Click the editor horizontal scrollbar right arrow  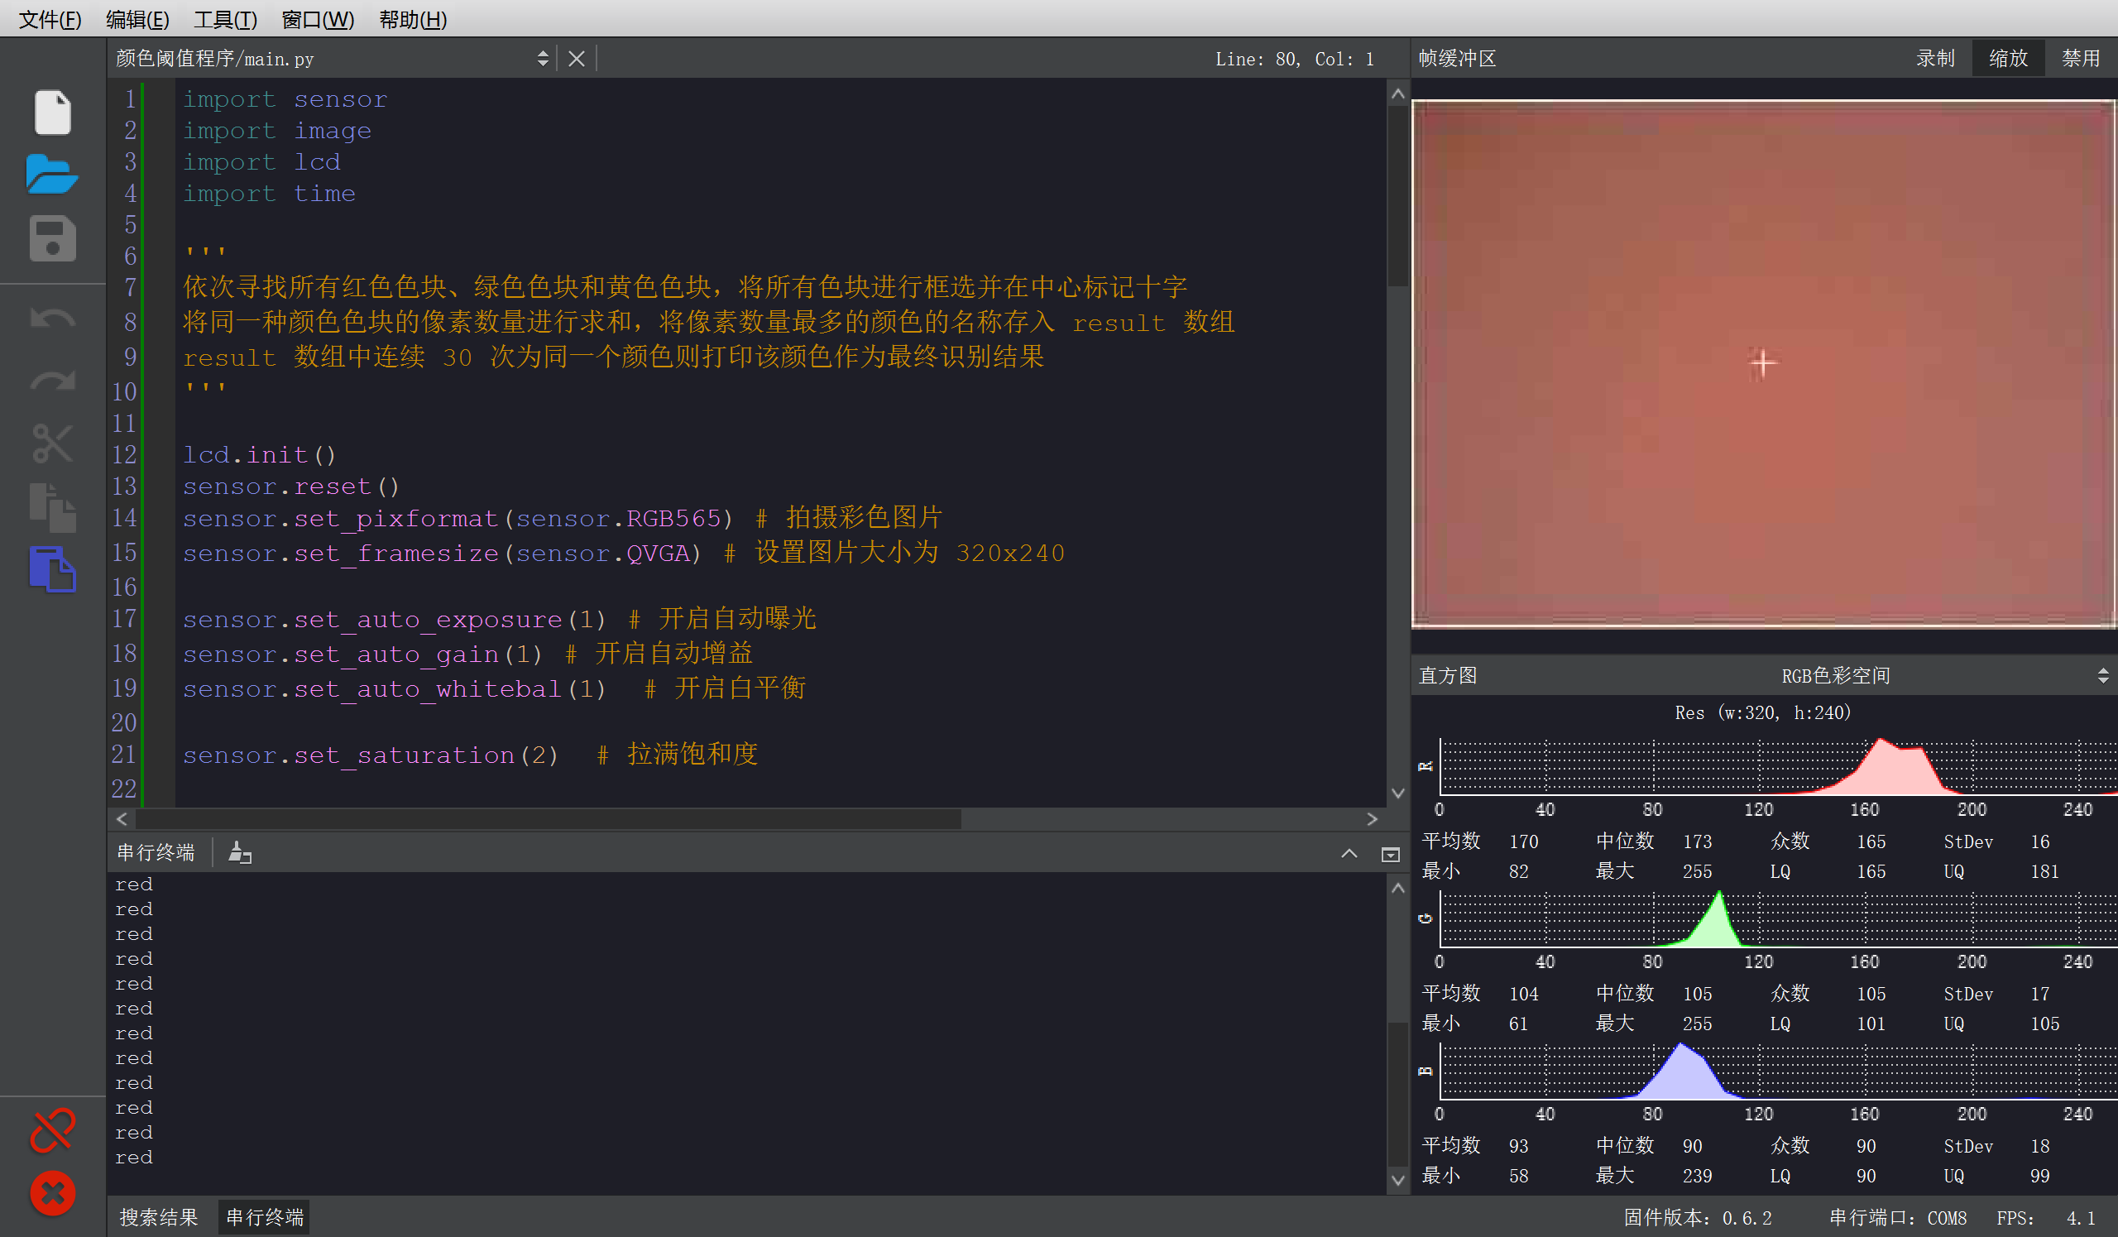point(1372,818)
